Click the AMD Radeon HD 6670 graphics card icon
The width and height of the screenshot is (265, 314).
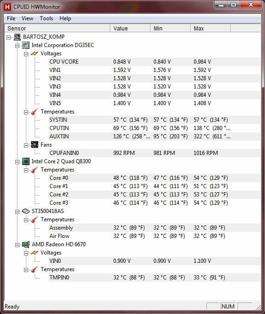(26, 244)
